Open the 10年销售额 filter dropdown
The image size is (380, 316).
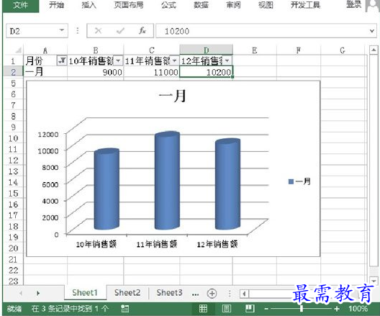(x=118, y=60)
